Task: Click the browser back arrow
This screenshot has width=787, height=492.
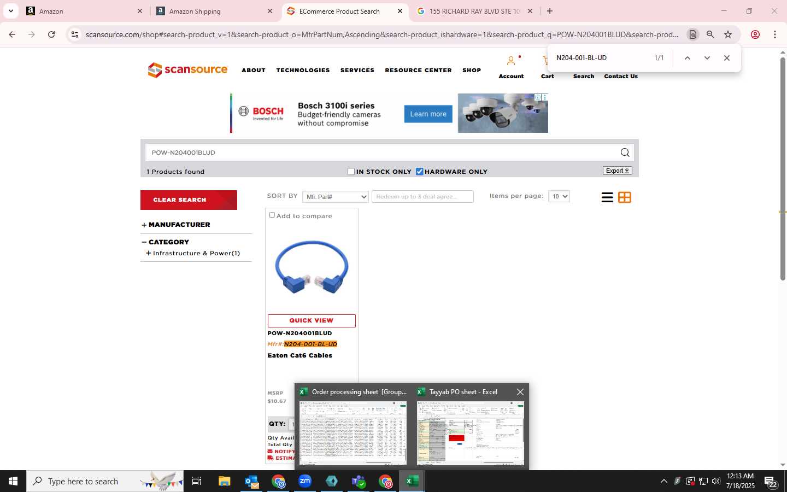Action: tap(12, 34)
